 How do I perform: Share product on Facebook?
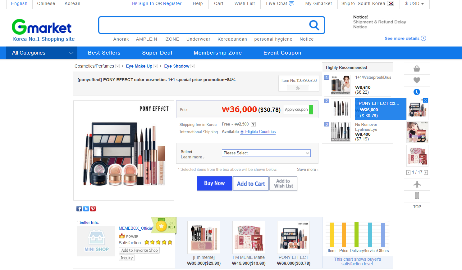[79, 209]
